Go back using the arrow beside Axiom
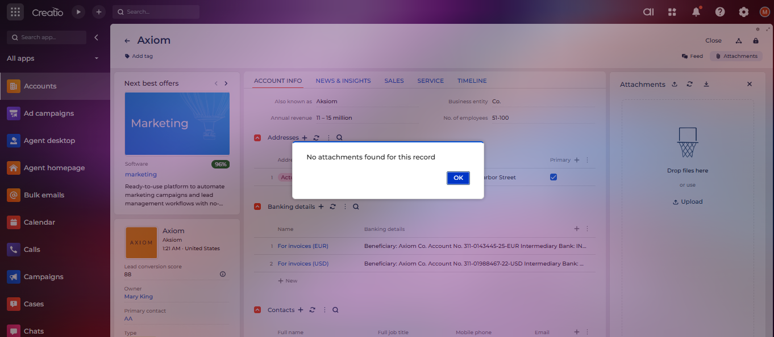Image resolution: width=774 pixels, height=337 pixels. (127, 41)
